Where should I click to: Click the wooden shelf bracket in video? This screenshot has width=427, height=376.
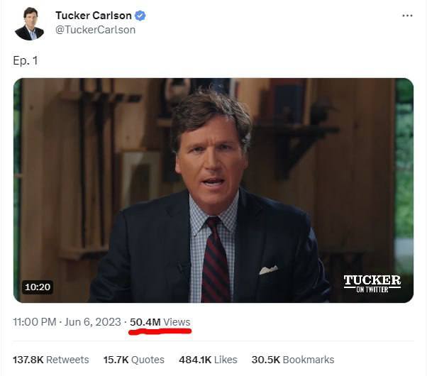tap(296, 148)
